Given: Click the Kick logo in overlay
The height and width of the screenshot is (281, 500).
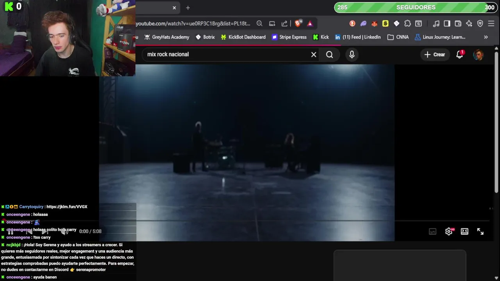Looking at the screenshot, I should 9,6.
